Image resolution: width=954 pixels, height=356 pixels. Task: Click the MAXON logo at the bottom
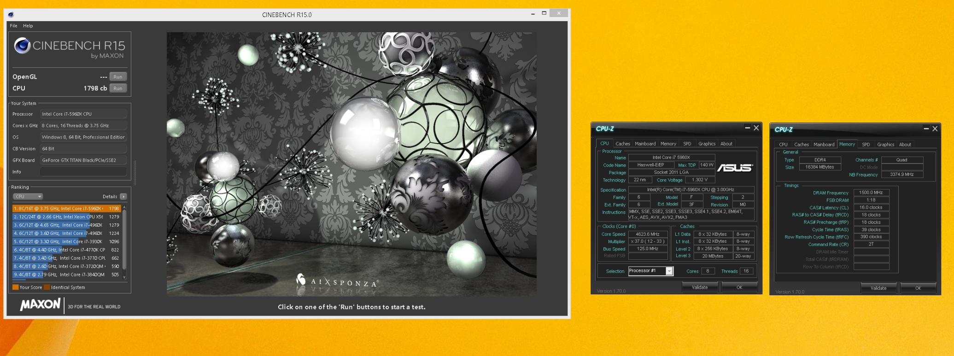pos(40,305)
